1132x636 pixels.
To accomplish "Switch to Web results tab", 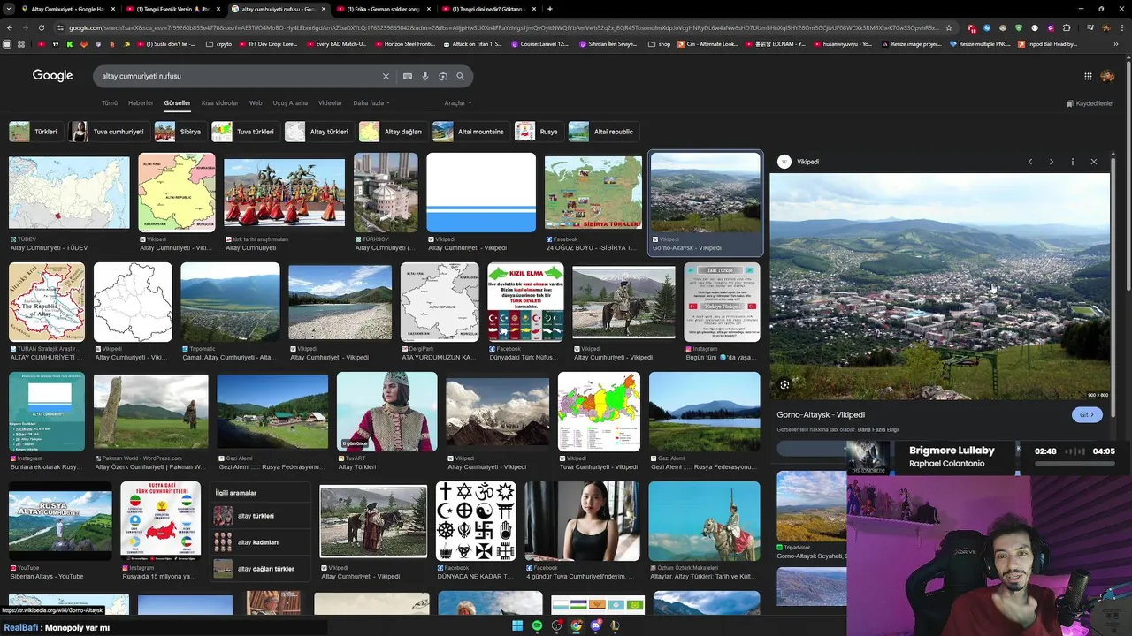I will point(256,103).
